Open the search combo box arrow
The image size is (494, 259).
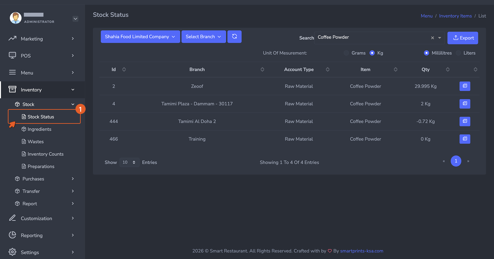click(x=440, y=38)
